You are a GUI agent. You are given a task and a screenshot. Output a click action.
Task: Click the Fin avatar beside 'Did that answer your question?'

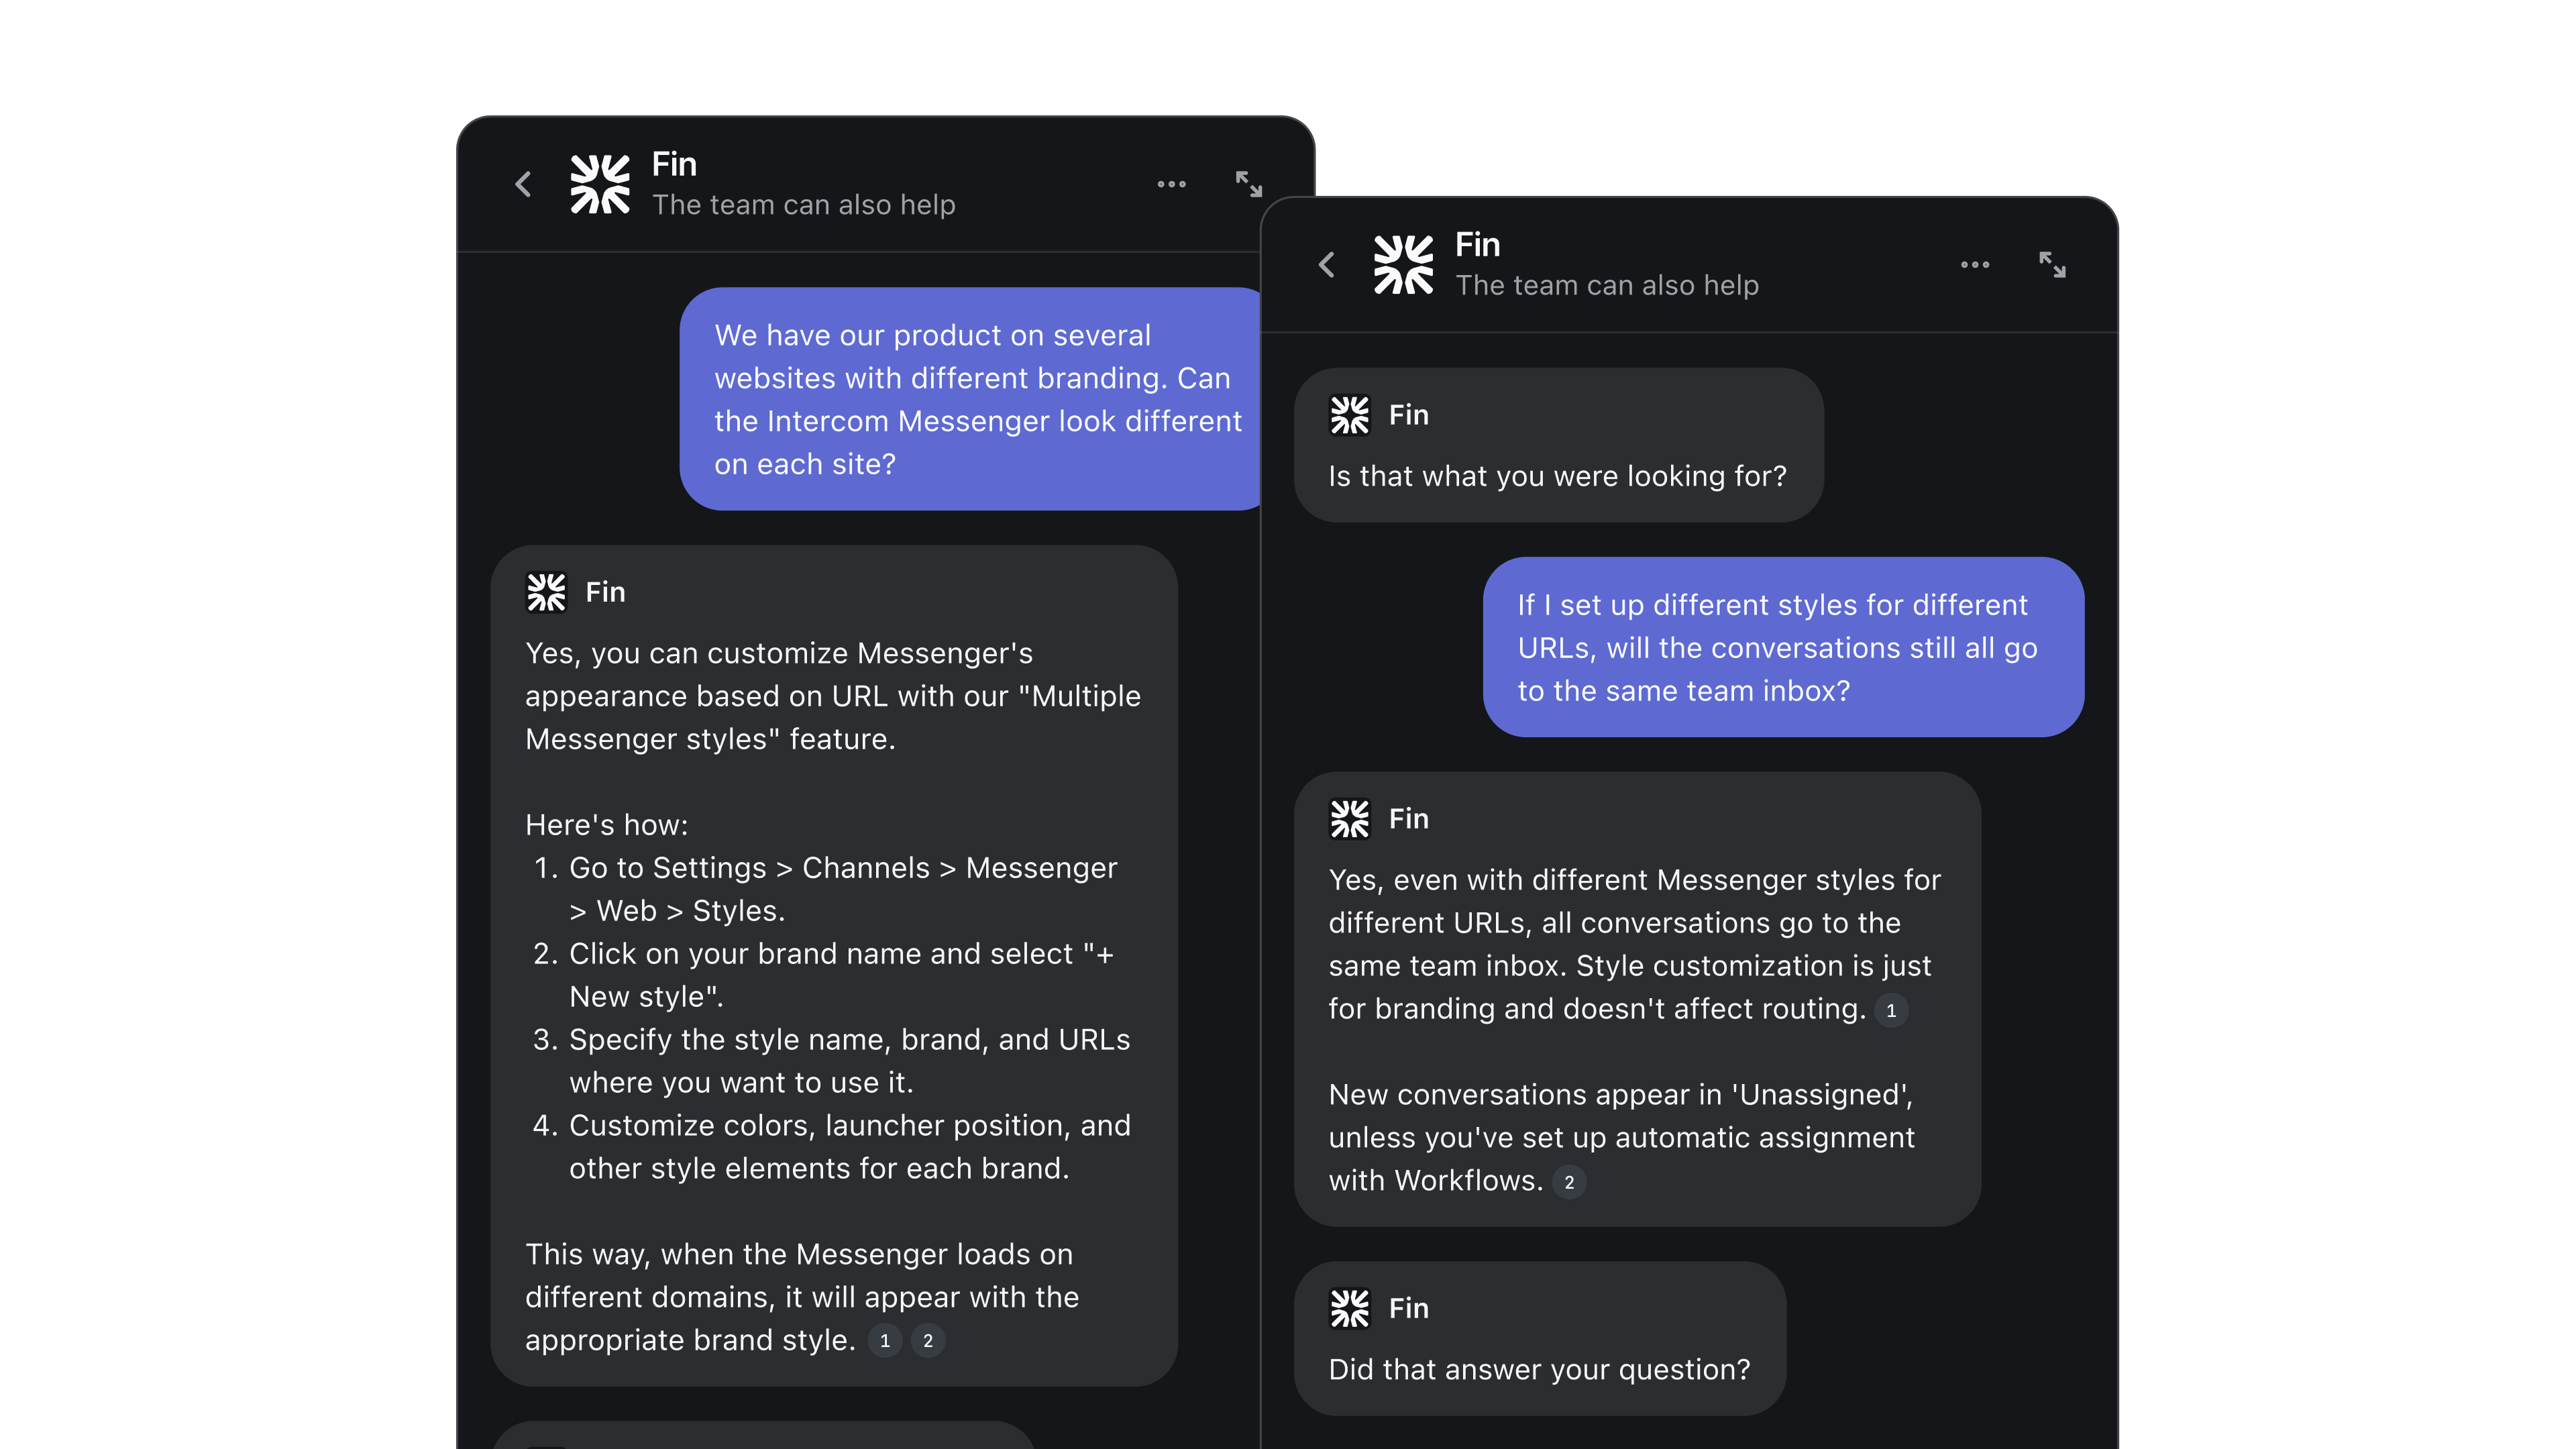tap(1349, 1308)
